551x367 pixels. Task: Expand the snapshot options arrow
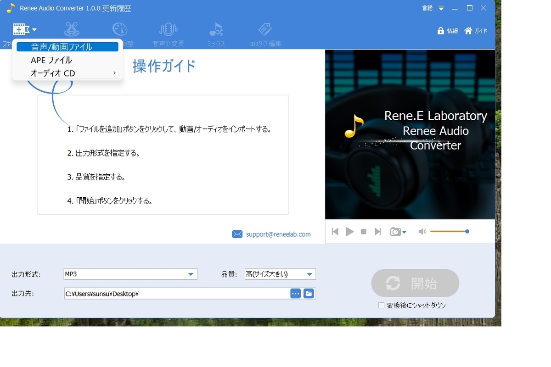point(404,233)
